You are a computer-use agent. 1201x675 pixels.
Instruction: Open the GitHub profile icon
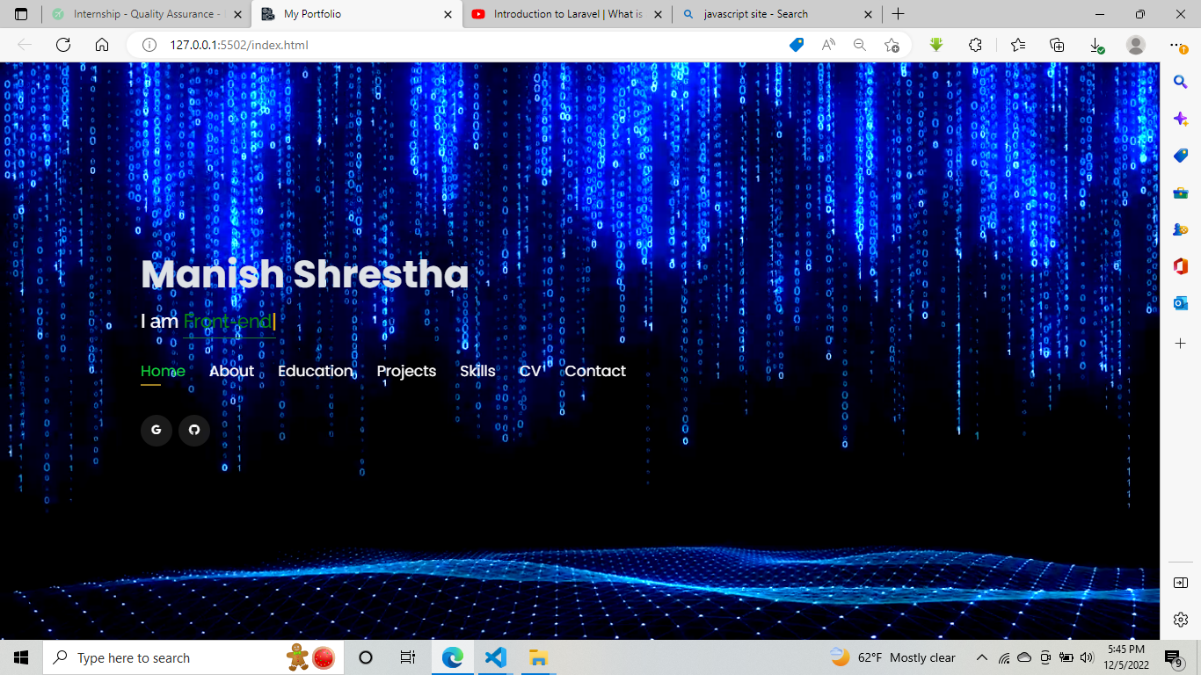pyautogui.click(x=194, y=431)
